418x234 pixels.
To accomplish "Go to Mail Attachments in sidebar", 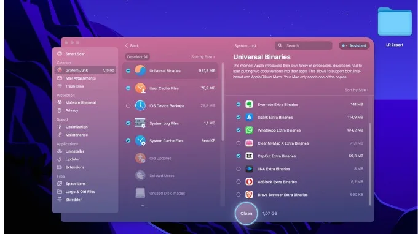I will 81,78.
